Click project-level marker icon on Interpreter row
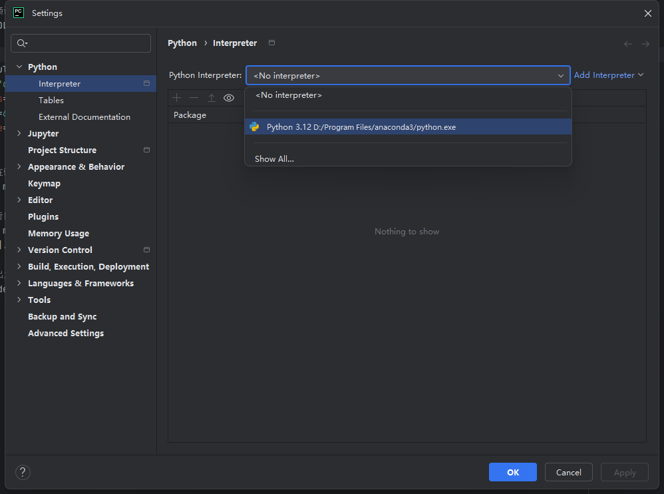Viewport: 664px width, 494px height. (x=146, y=83)
